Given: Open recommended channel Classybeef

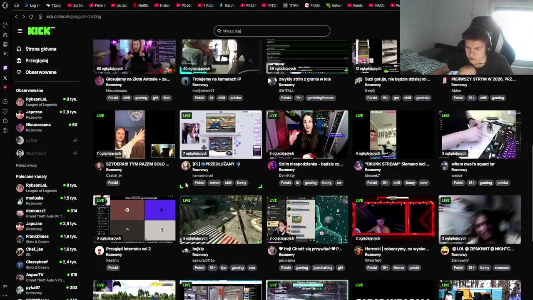Looking at the screenshot, I should 47,265.
